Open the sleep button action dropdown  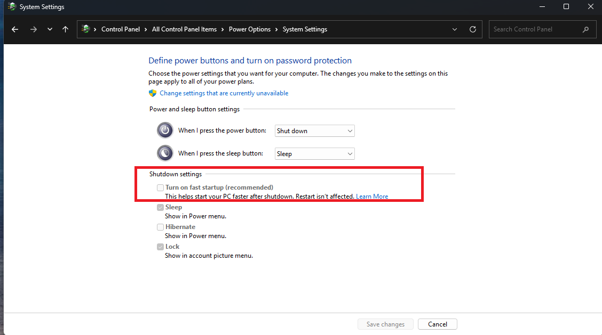pyautogui.click(x=314, y=154)
